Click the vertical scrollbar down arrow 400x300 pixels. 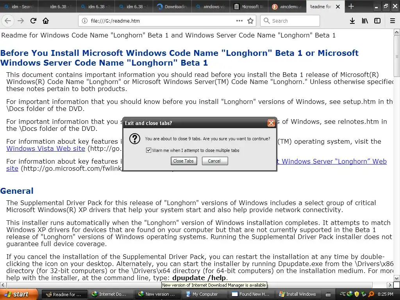click(x=397, y=278)
